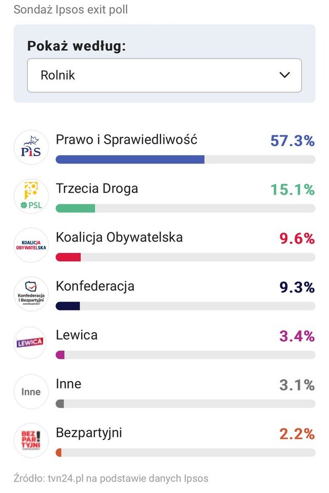
Task: Click the Inne category icon
Action: tap(31, 392)
